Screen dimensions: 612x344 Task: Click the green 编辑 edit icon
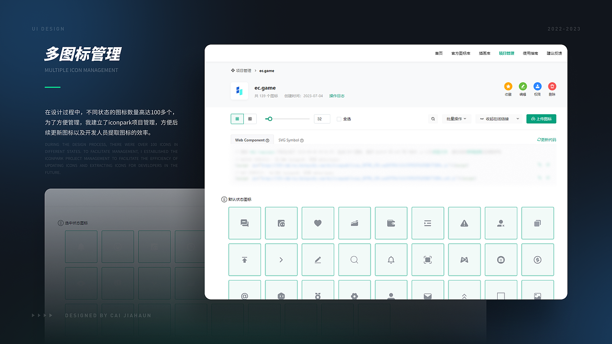[523, 87]
